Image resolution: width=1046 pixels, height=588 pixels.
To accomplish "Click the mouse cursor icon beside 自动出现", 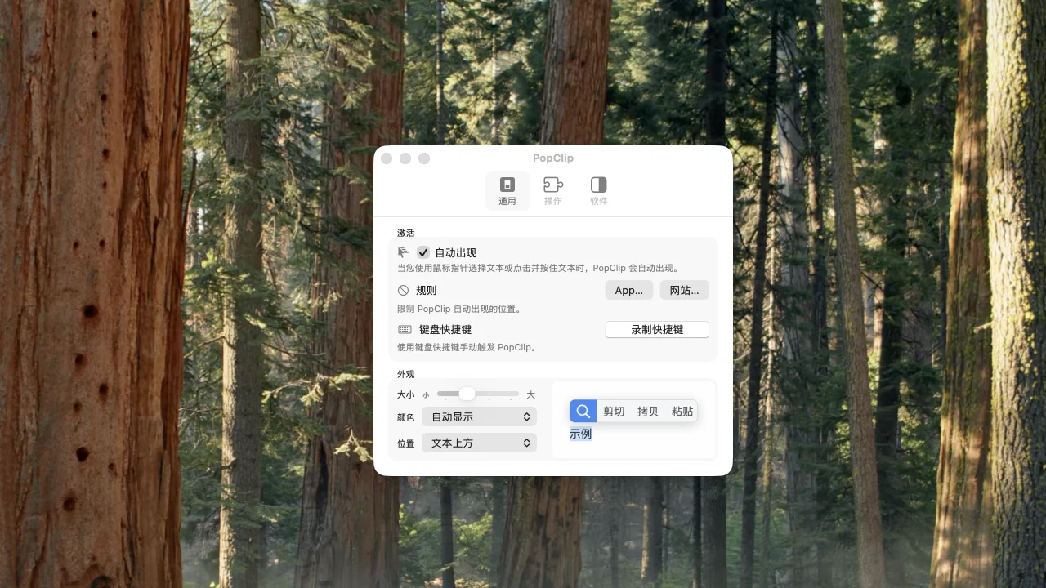I will pyautogui.click(x=403, y=252).
